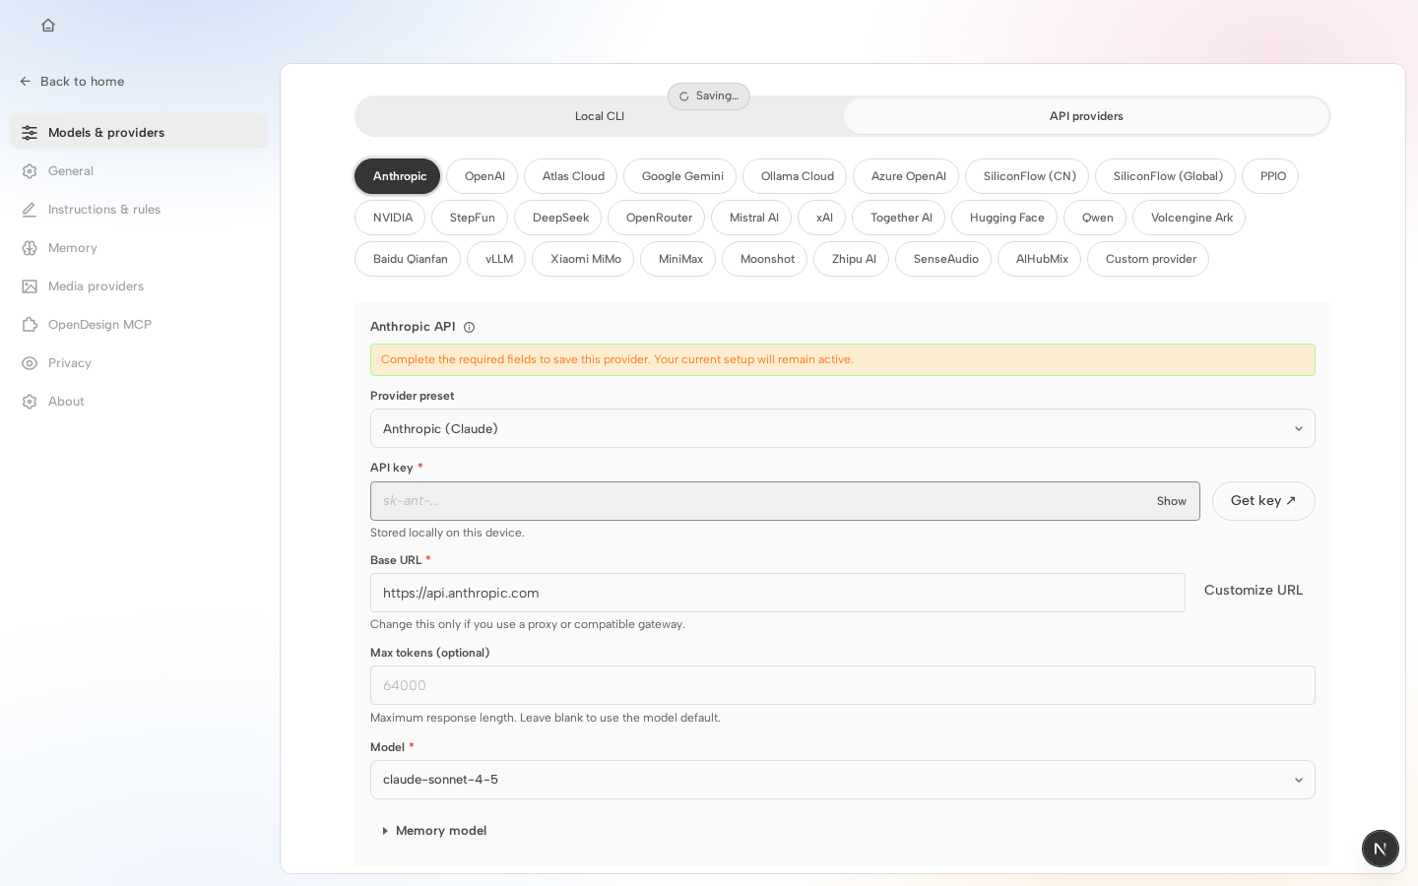This screenshot has width=1418, height=886.
Task: Open Privacy settings section
Action: 139,362
